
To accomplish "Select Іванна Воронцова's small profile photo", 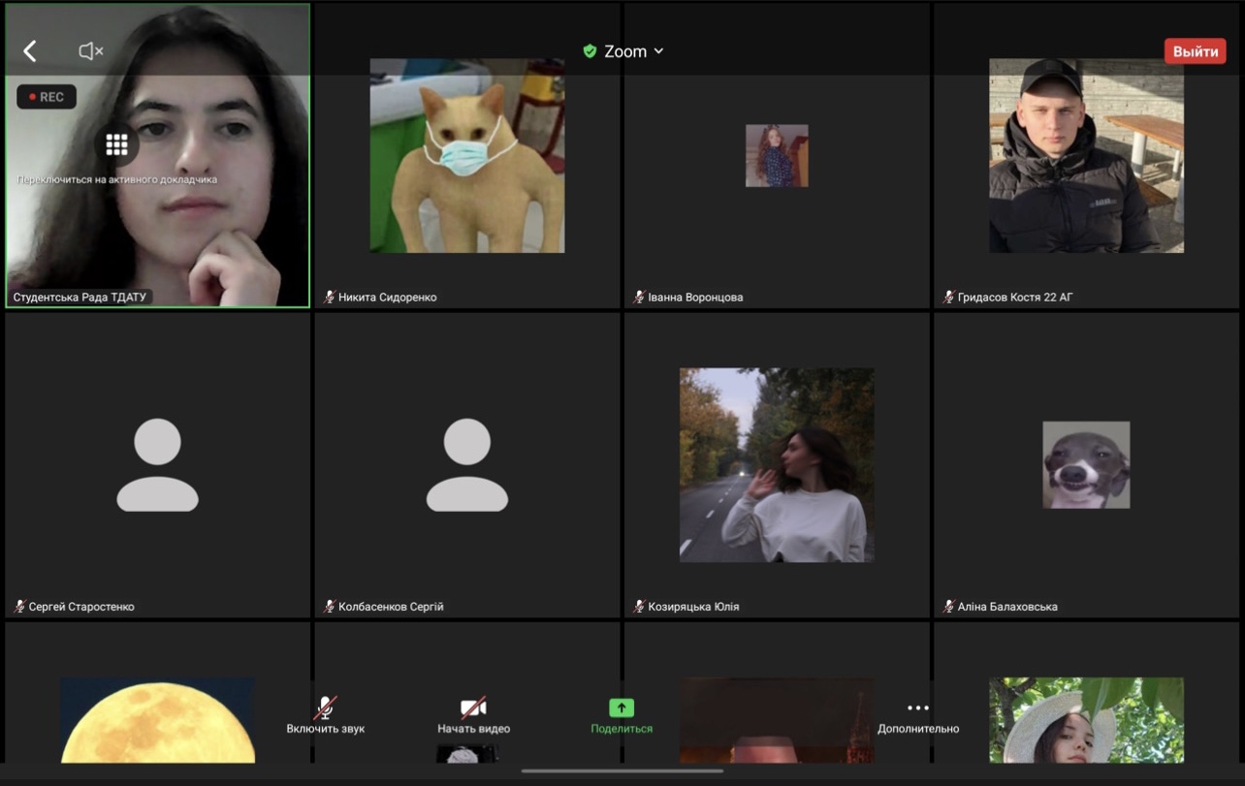I will coord(777,155).
